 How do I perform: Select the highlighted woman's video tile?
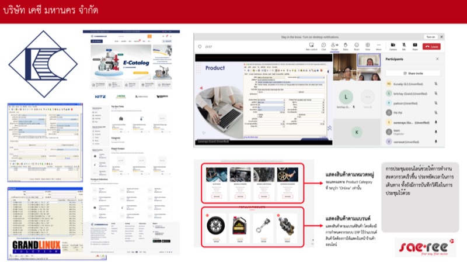click(369, 61)
